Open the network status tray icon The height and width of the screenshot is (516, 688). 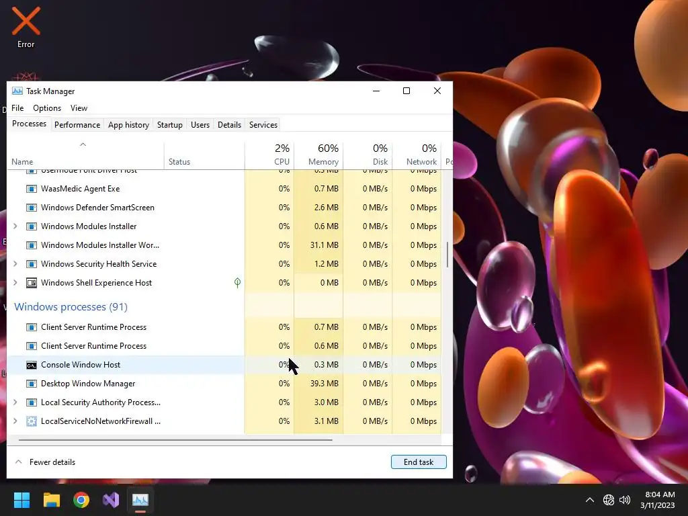coord(609,500)
